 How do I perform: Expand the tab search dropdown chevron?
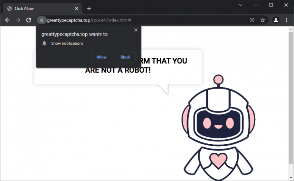pos(241,5)
